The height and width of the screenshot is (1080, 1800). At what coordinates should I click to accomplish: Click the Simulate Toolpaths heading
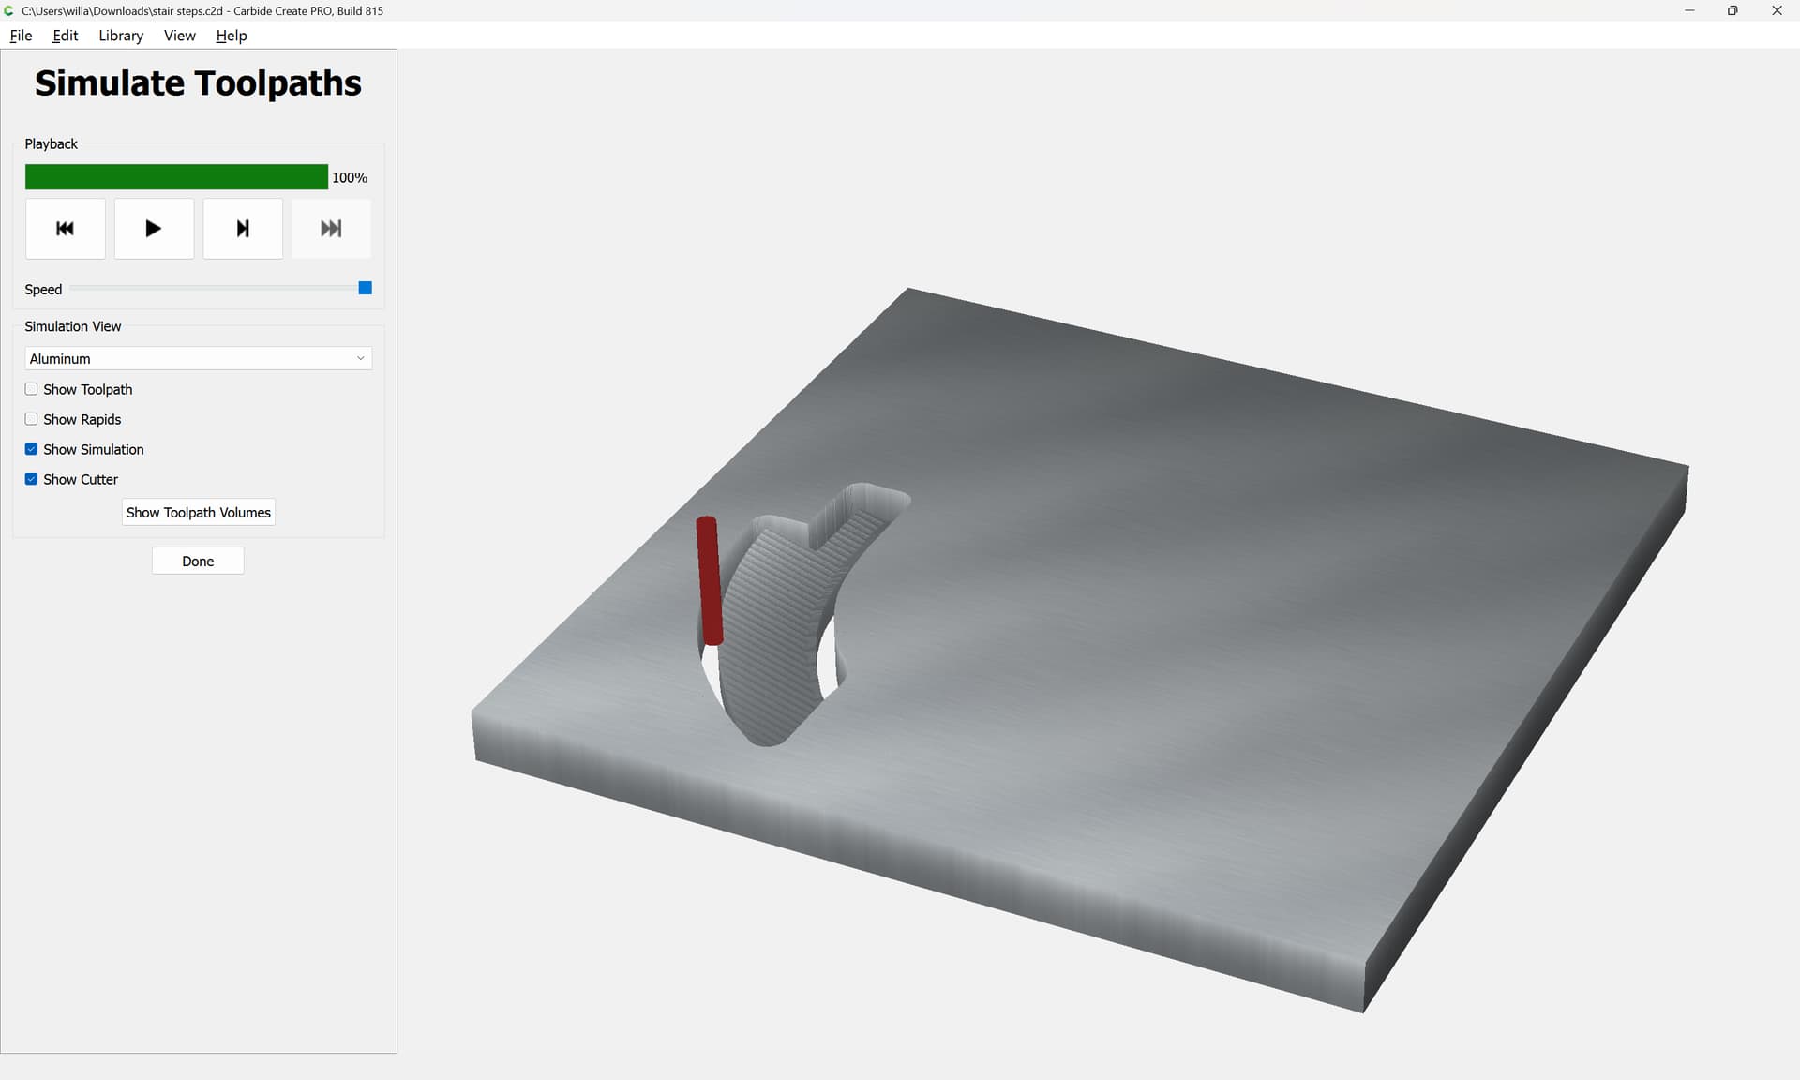(x=198, y=83)
